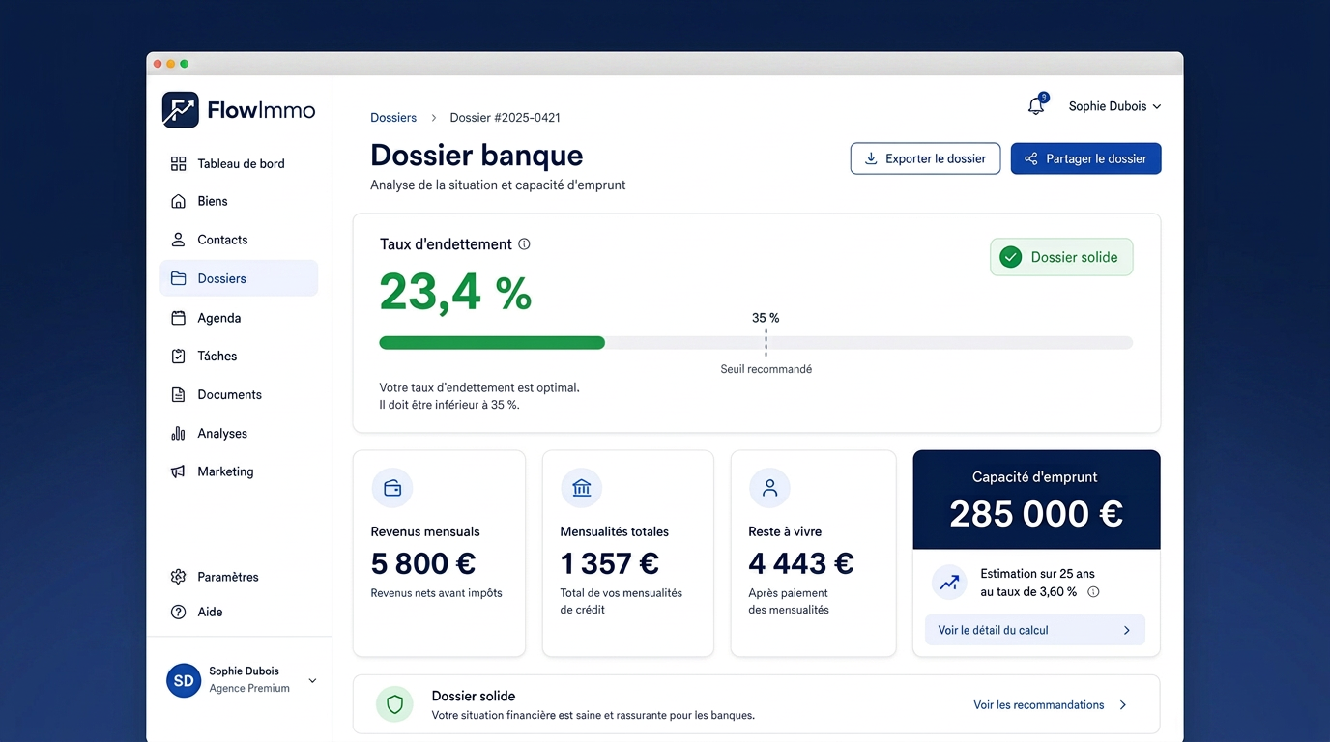Click the Dossier banque page title

[477, 156]
